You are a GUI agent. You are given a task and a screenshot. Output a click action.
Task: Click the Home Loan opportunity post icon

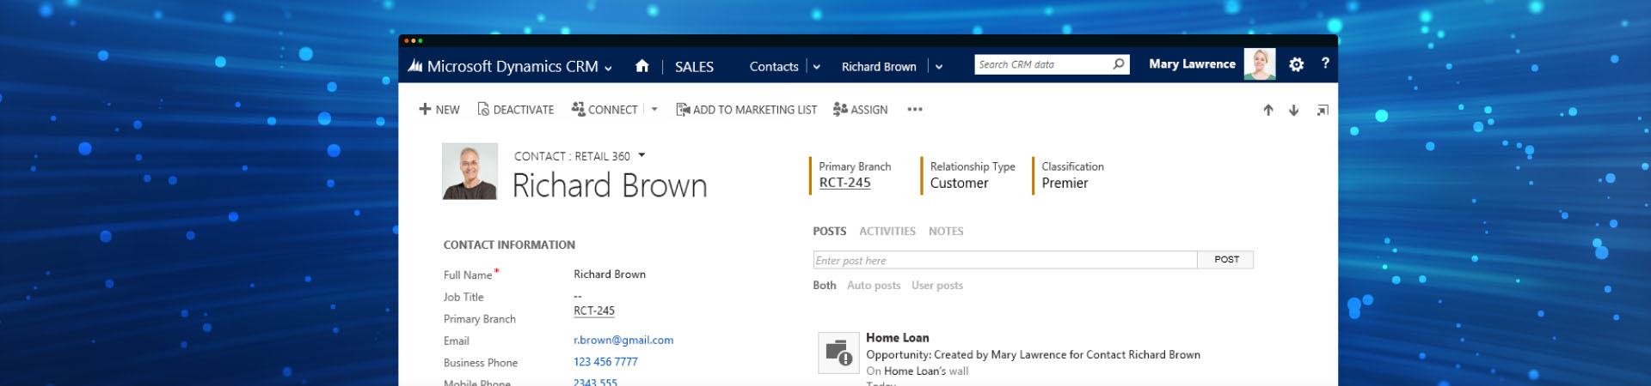click(x=838, y=353)
